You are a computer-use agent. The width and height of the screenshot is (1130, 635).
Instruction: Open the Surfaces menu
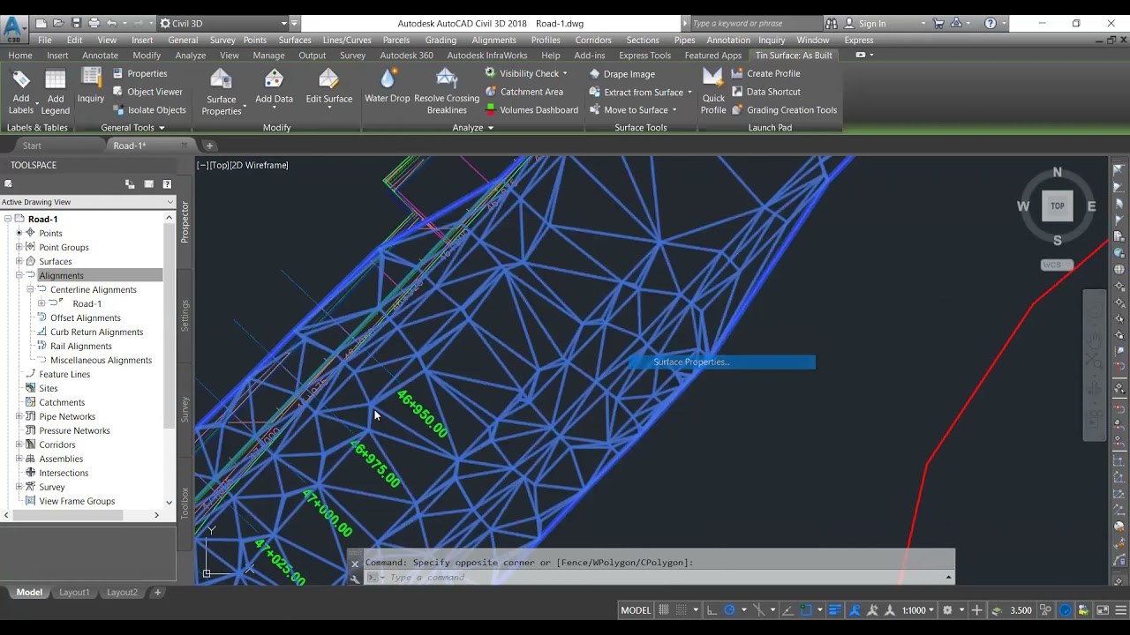point(295,40)
